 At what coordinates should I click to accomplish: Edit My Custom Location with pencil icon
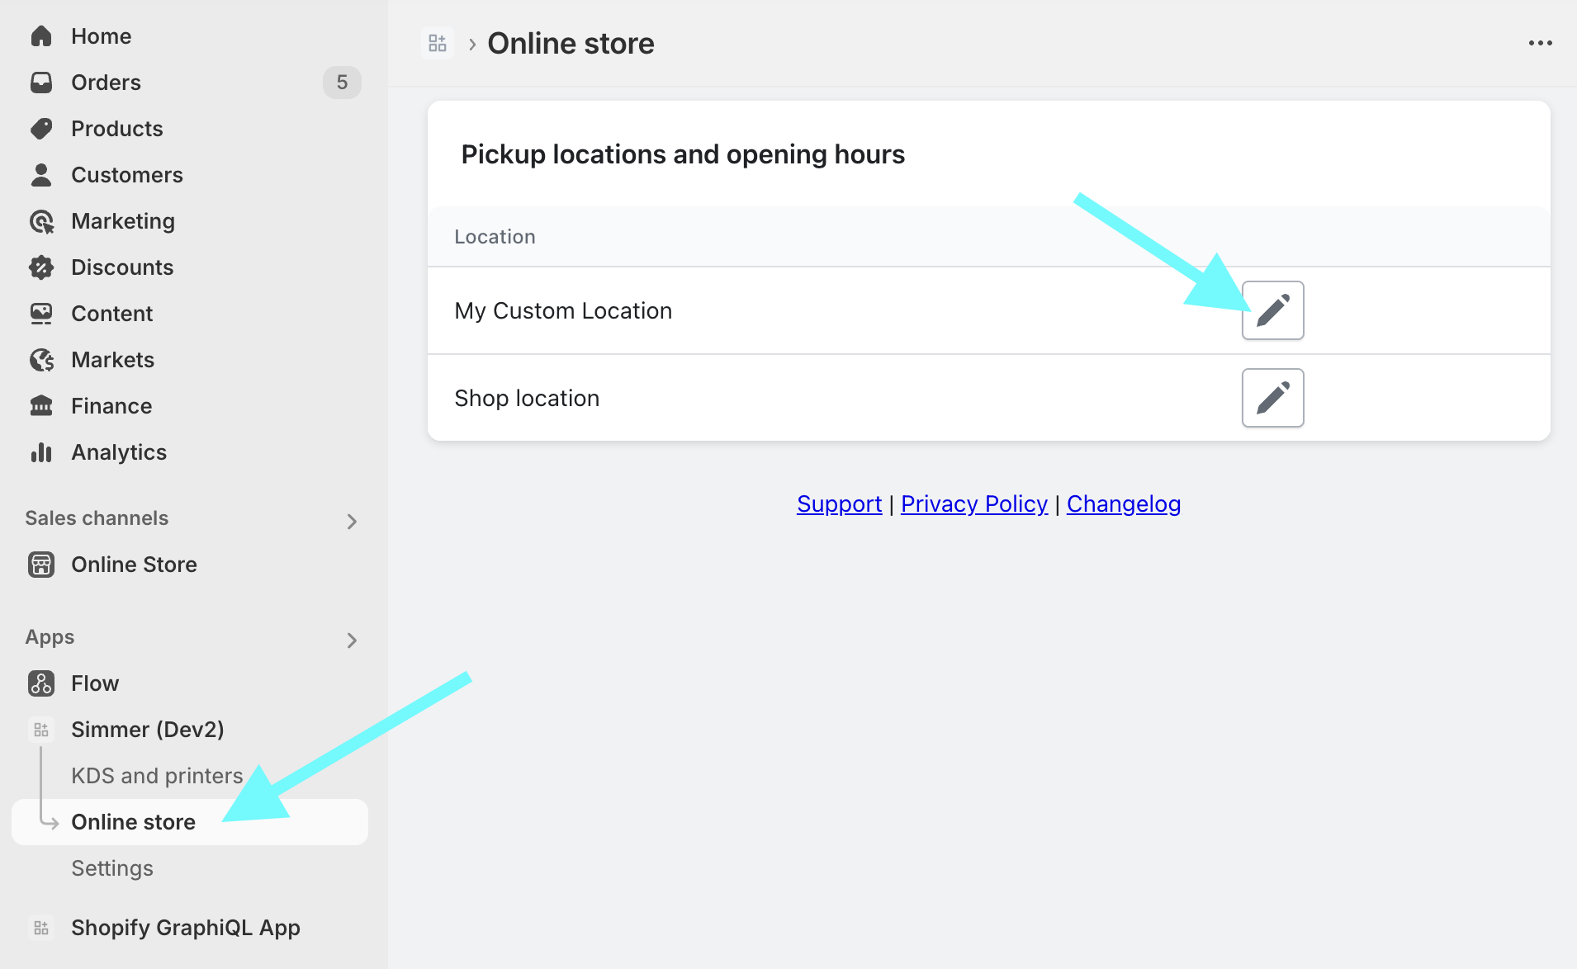1273,310
